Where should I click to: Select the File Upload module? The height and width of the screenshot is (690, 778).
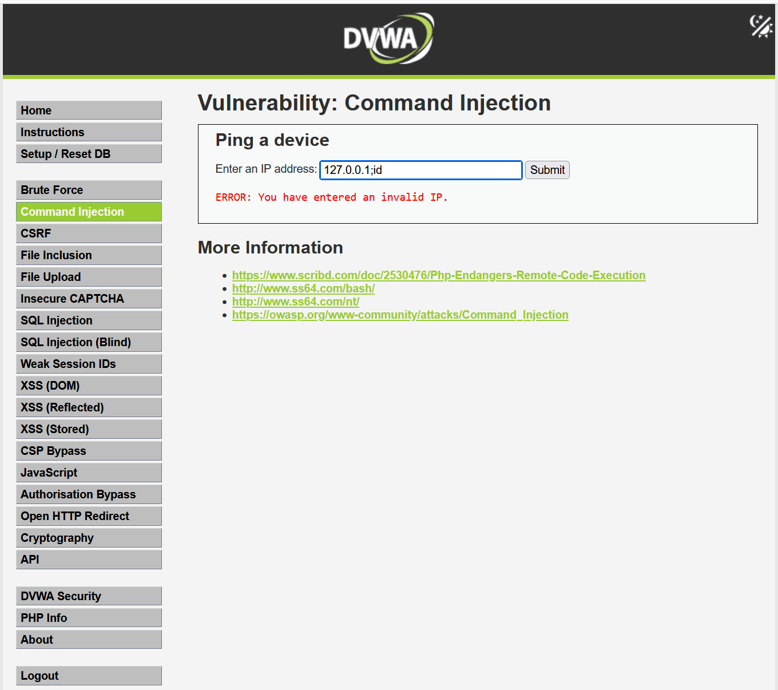coord(89,277)
